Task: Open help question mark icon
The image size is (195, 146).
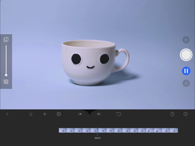Action: tap(185, 114)
